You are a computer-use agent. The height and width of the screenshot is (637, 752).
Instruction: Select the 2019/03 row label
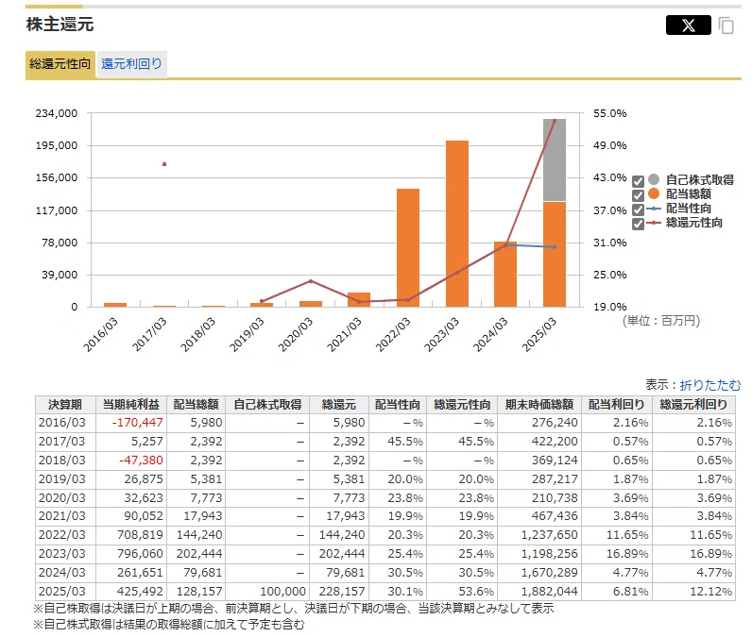pyautogui.click(x=62, y=479)
